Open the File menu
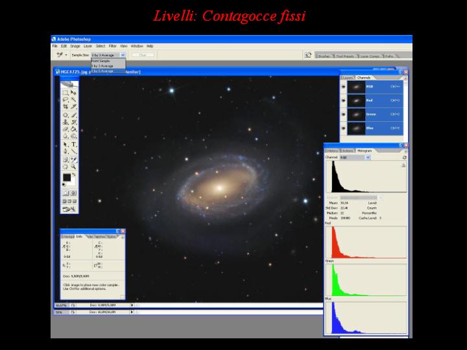 pos(54,46)
